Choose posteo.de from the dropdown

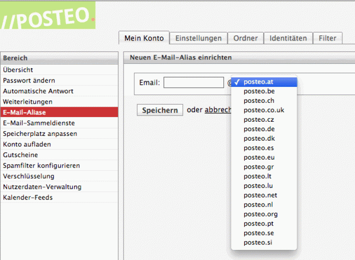[x=264, y=129]
